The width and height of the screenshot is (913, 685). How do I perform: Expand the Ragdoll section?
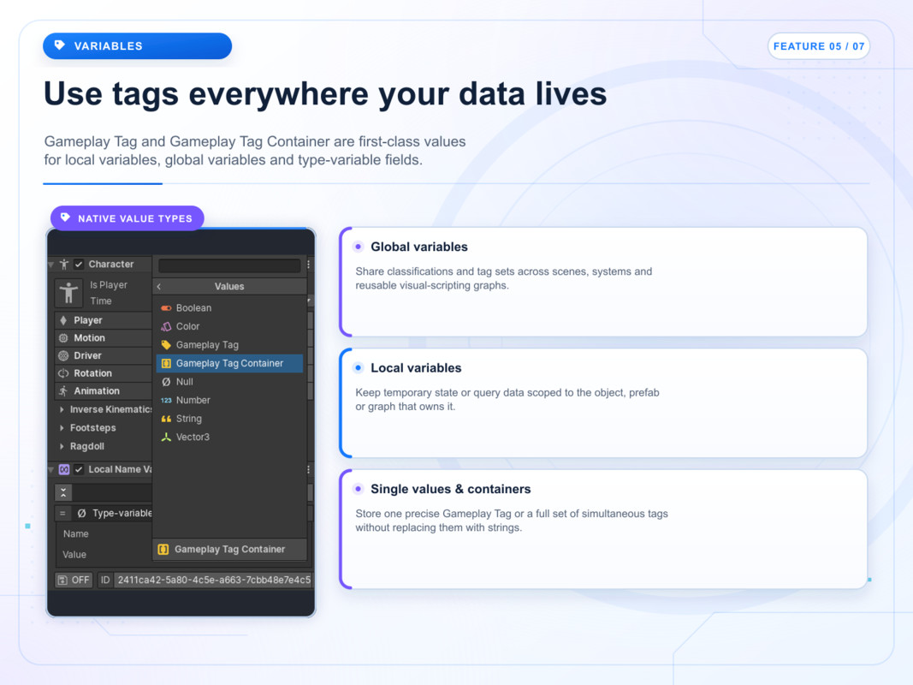[x=62, y=447]
